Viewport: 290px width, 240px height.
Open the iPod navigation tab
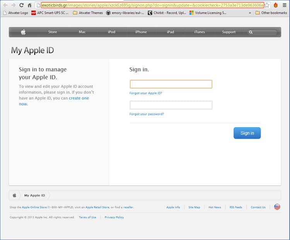coord(111,32)
